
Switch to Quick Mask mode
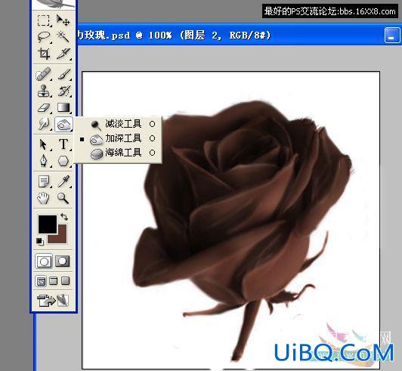pos(62,261)
